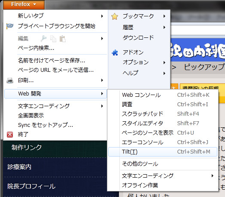
Task: Select Tilt(T) menu item
Action: [x=163, y=152]
